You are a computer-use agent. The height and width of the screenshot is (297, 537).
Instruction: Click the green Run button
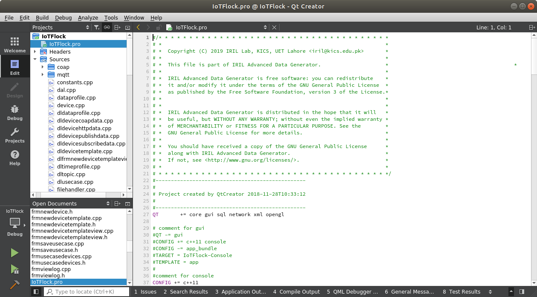15,253
